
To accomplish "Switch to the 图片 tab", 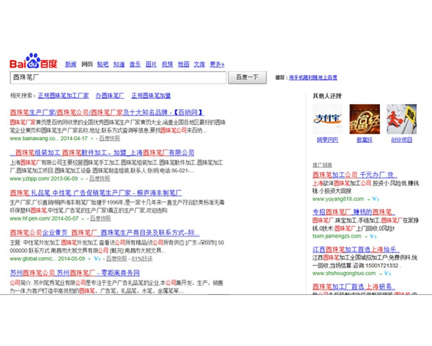I will [x=151, y=64].
